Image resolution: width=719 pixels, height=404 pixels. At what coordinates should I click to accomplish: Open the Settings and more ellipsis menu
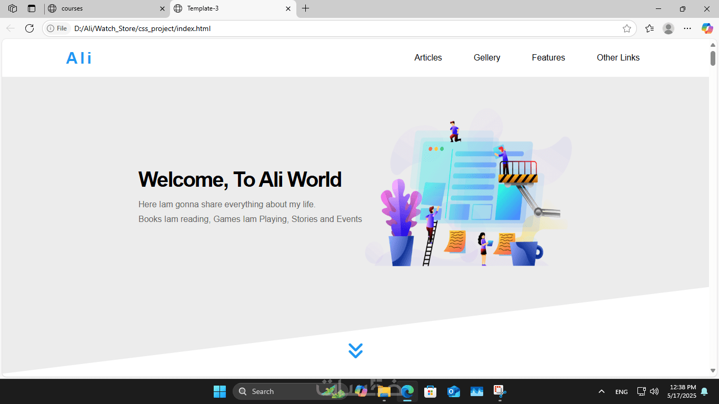tap(687, 28)
